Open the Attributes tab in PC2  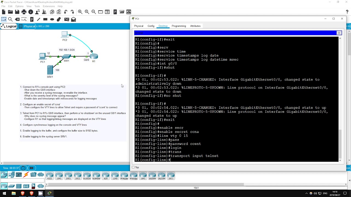(x=195, y=26)
